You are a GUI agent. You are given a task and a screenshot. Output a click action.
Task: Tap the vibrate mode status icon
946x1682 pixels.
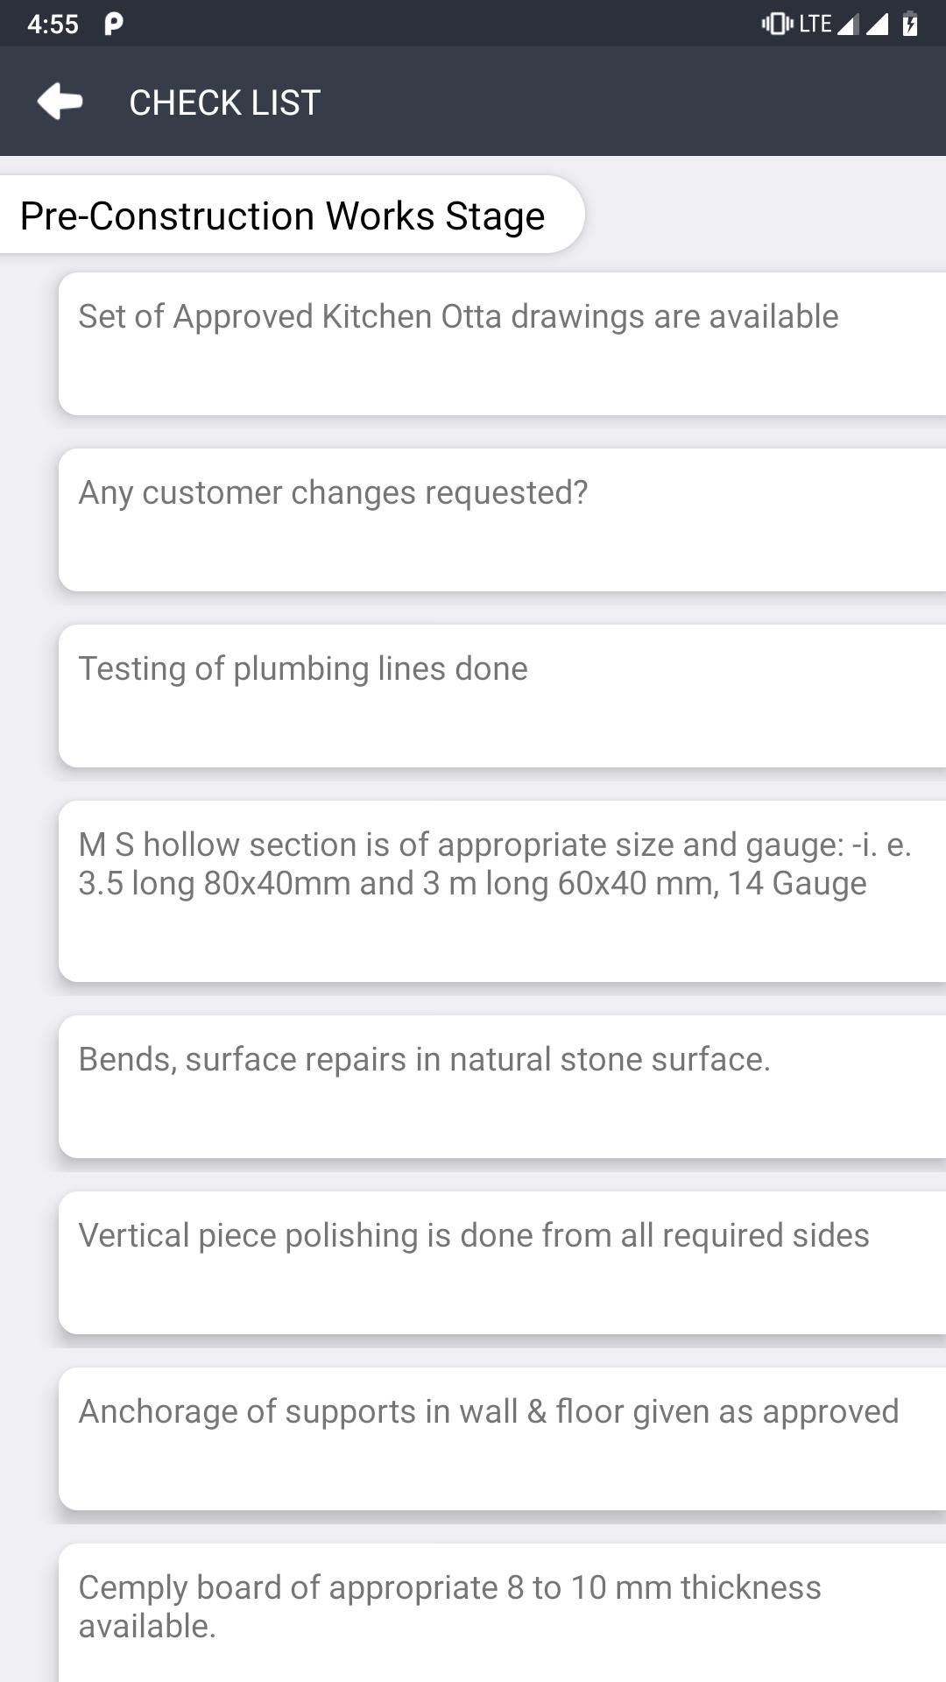pos(777,24)
